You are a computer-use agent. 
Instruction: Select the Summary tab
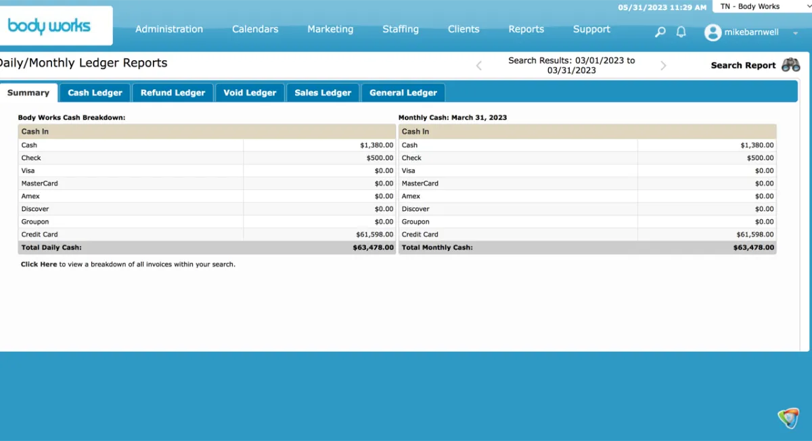click(28, 93)
